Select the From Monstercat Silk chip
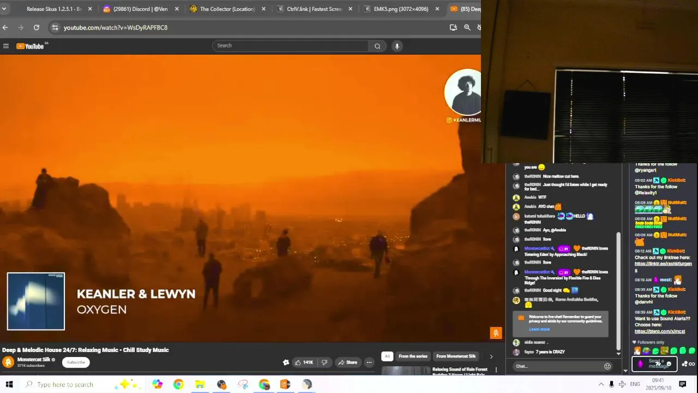 click(456, 356)
